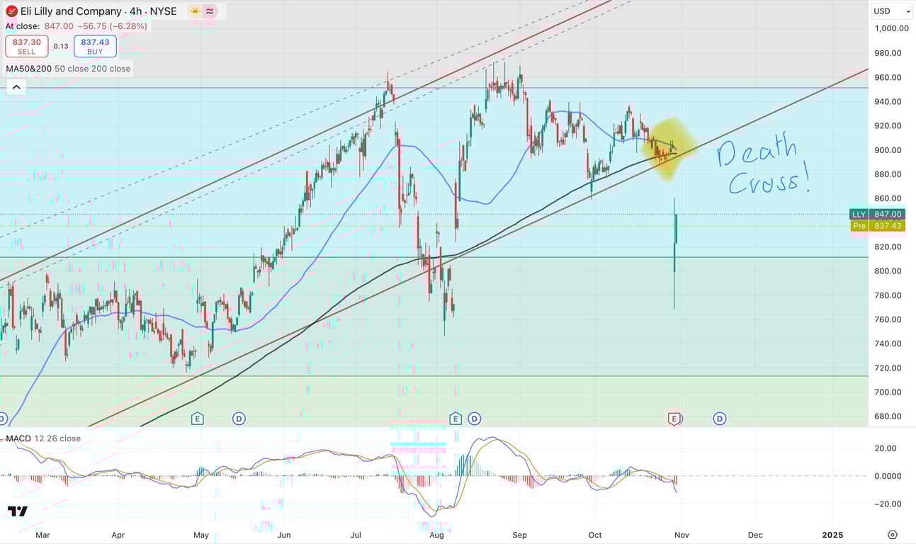This screenshot has height=544, width=916.
Task: Open the red earnings marker before November
Action: [x=674, y=419]
